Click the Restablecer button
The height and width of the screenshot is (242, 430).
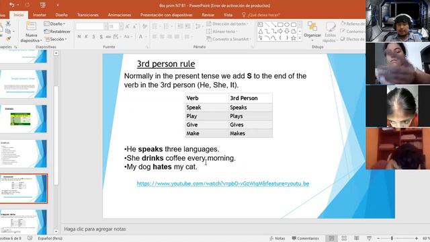pyautogui.click(x=57, y=32)
